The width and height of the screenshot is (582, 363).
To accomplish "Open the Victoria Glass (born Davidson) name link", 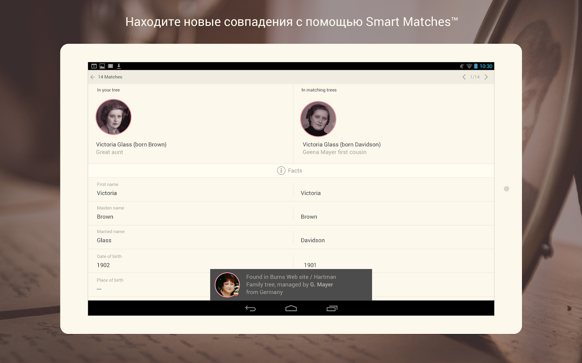I will (x=342, y=144).
